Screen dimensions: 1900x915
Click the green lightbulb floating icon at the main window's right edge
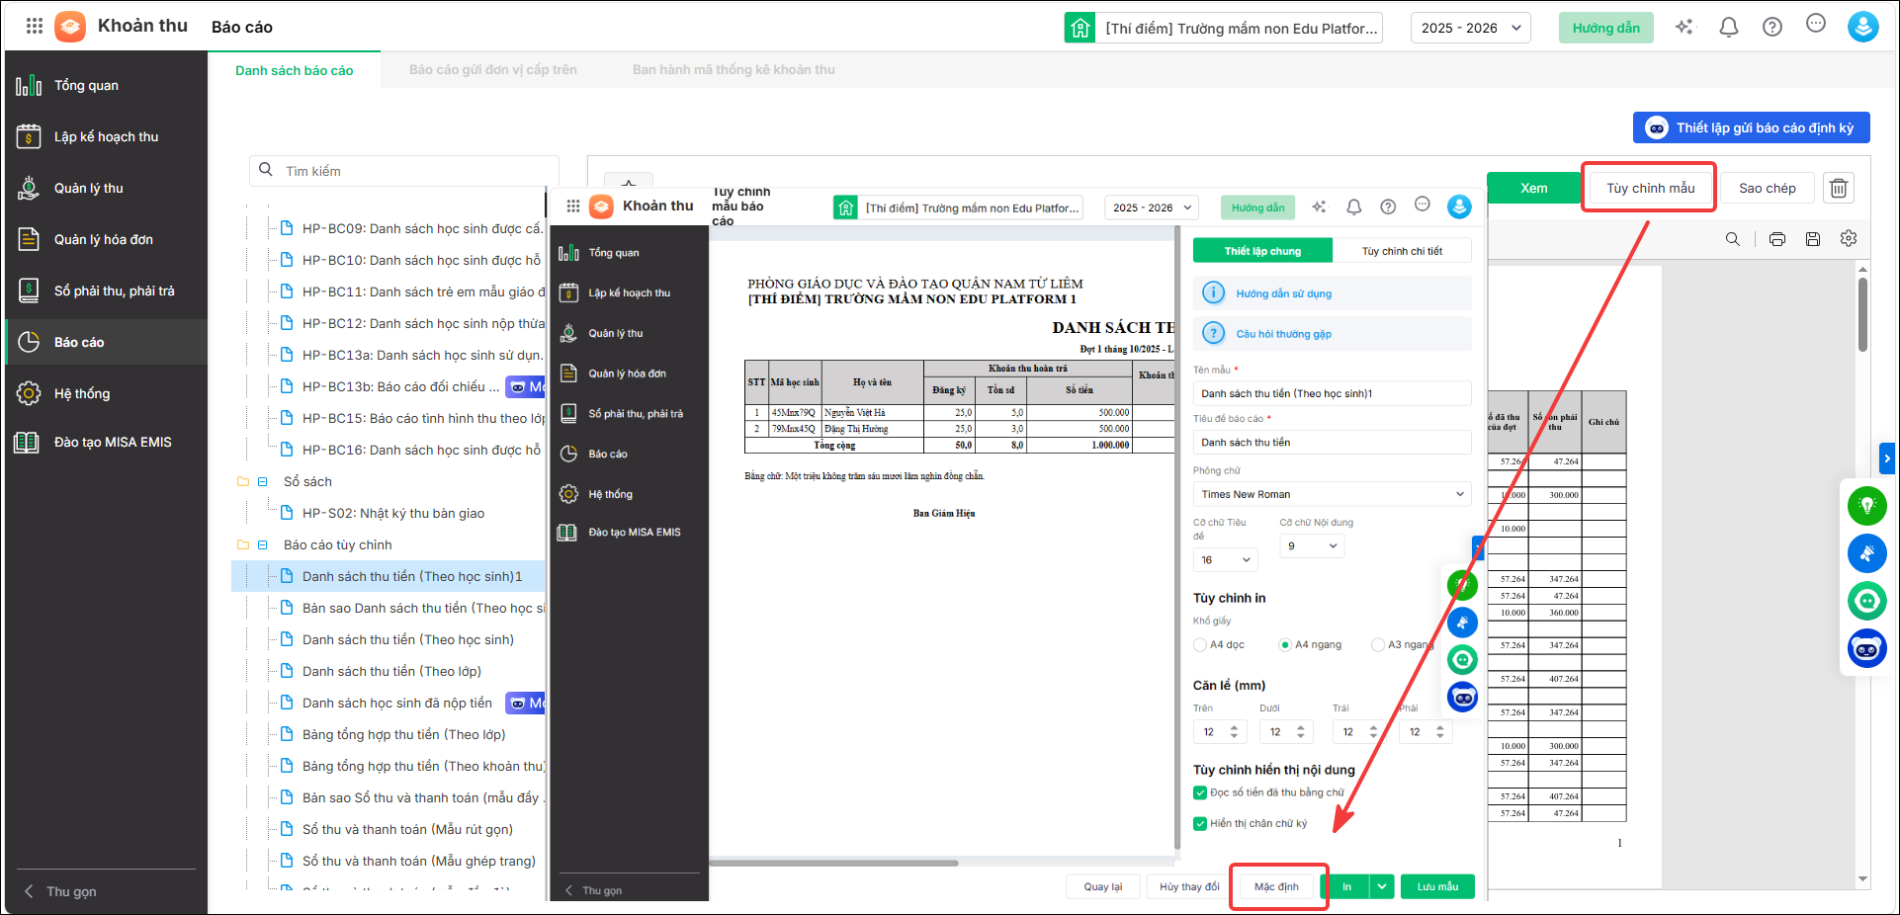point(1867,506)
